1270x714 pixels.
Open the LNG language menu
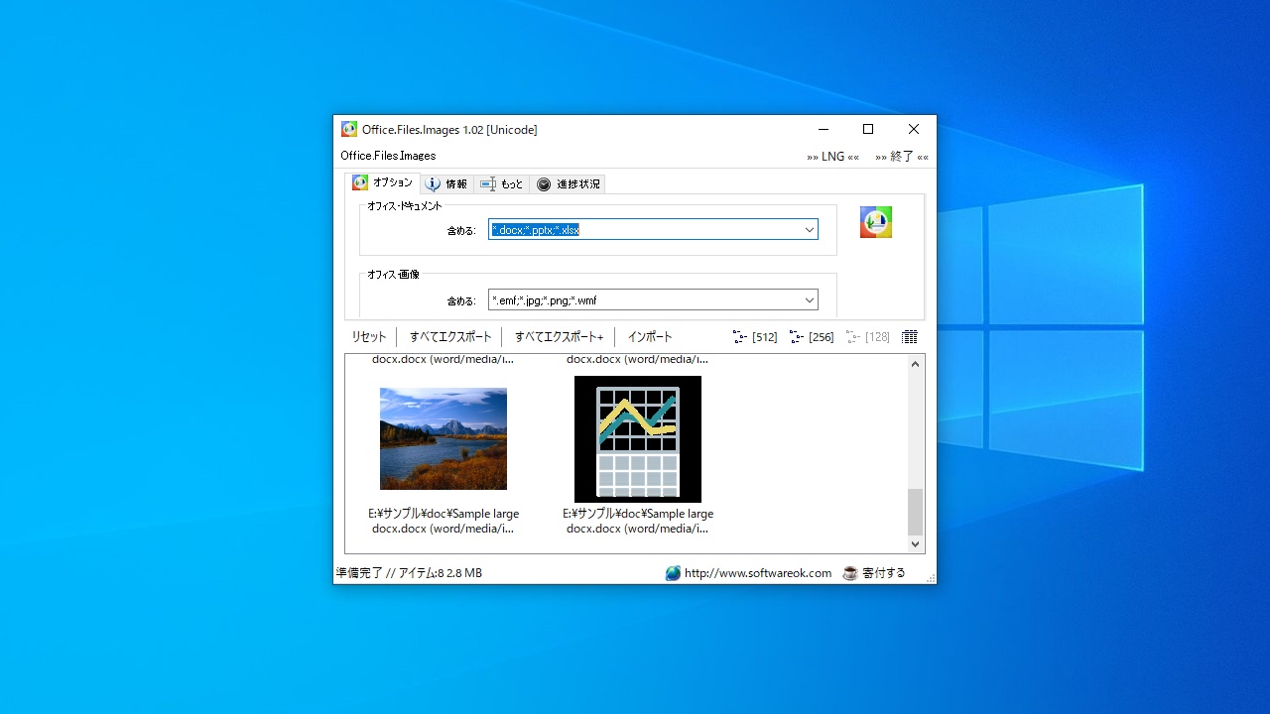[x=832, y=157]
